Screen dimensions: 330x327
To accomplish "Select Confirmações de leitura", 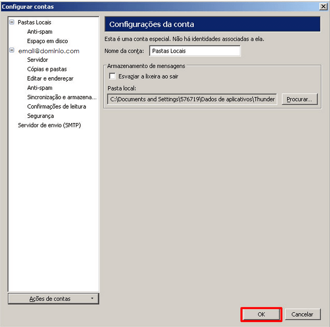I will (57, 106).
